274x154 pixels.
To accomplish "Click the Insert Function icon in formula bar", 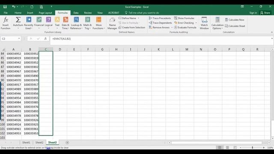I will [x=45, y=38].
